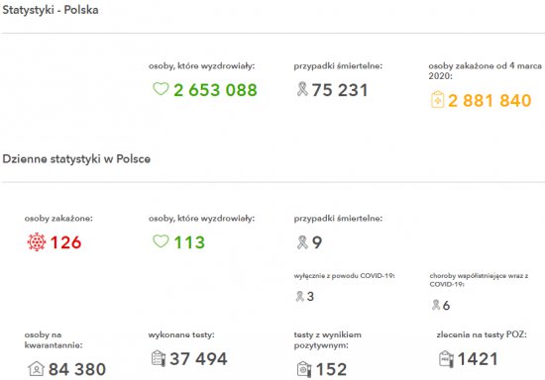Click the green heart icon beside 2 653 088
545x380 pixels.
point(161,89)
